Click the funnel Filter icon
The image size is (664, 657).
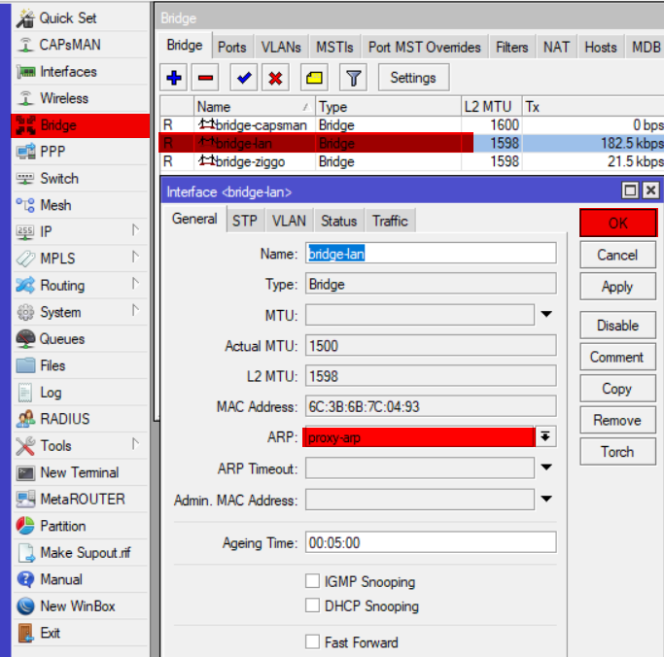pyautogui.click(x=354, y=78)
